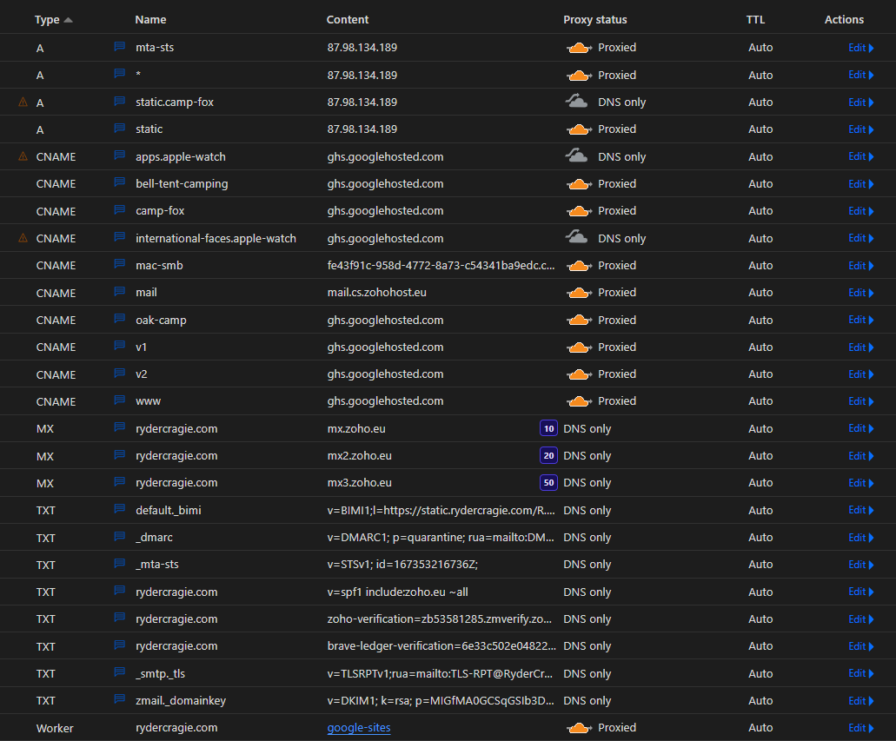Image resolution: width=896 pixels, height=741 pixels.
Task: Click the Worker type cell
Action: tap(55, 729)
